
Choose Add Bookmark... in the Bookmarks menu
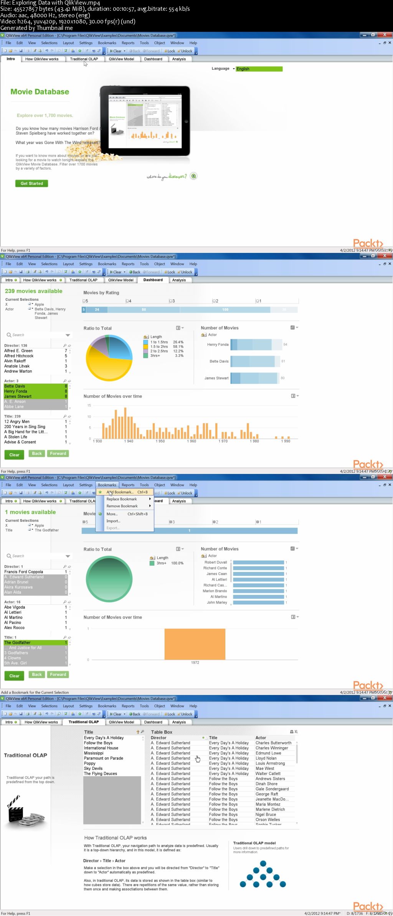point(125,492)
